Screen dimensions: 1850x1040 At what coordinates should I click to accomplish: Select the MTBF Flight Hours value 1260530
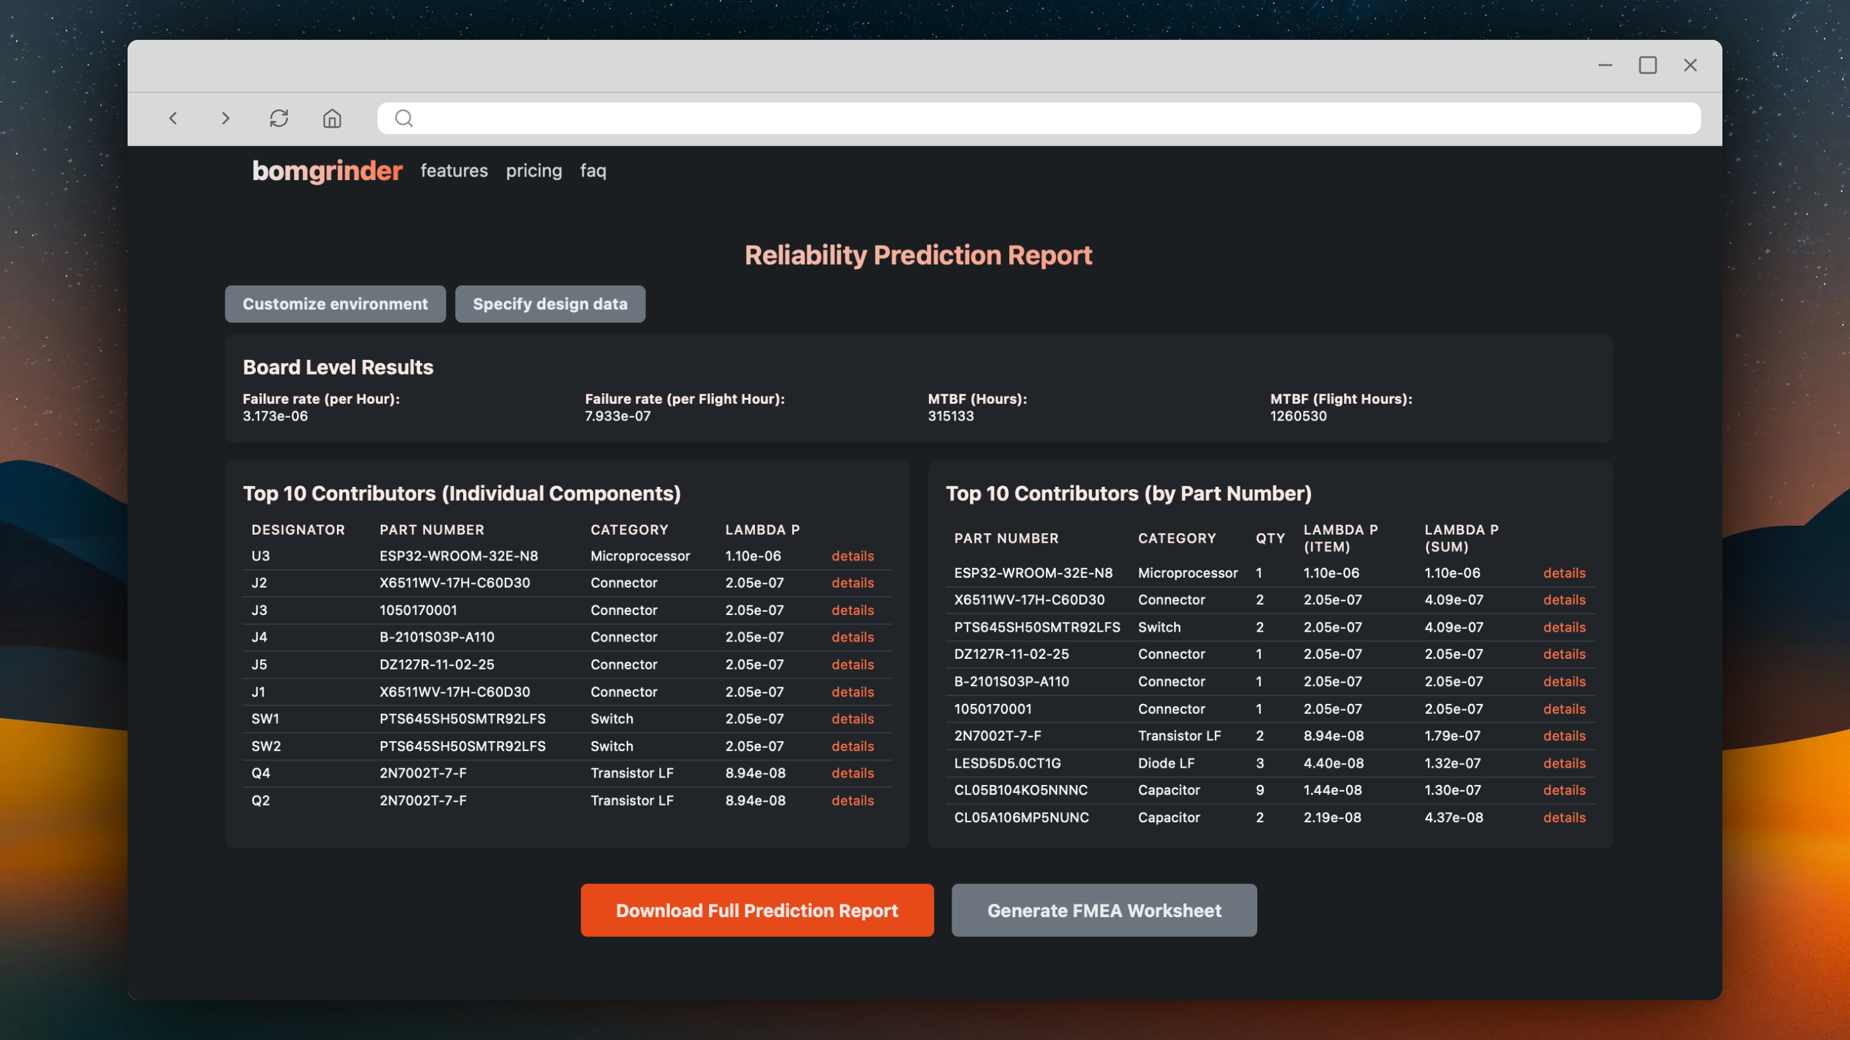[1298, 416]
